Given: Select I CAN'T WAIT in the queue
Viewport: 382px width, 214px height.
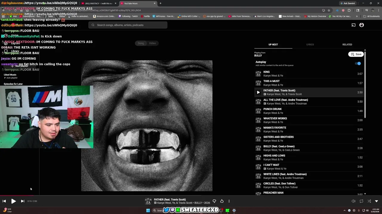Looking at the screenshot, I should tap(309, 167).
